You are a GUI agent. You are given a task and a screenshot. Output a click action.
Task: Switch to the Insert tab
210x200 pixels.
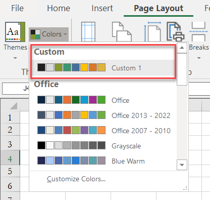click(x=102, y=8)
